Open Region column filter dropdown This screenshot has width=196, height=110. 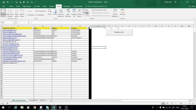[x=70, y=28]
